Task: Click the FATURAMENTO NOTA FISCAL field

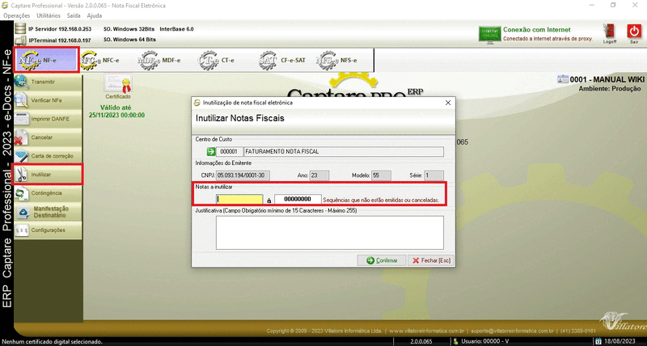Action: click(344, 151)
